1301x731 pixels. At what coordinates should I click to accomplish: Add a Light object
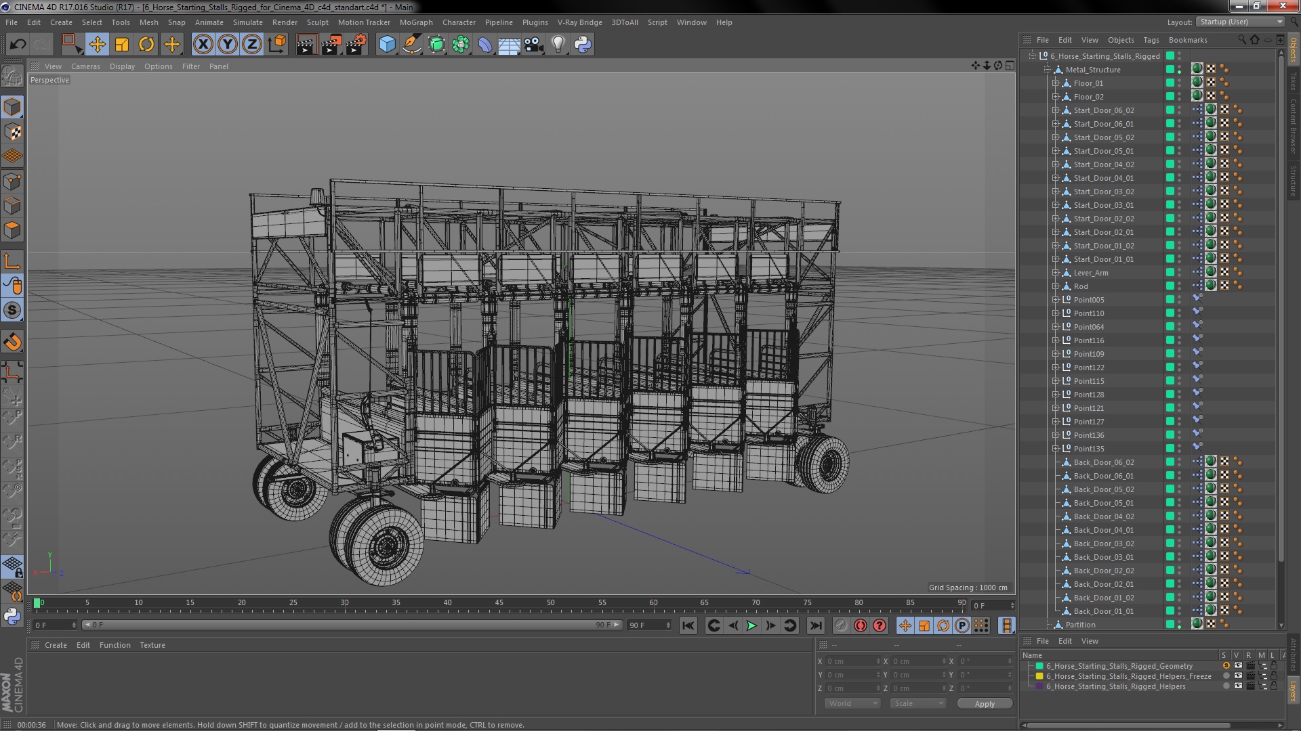coord(558,45)
